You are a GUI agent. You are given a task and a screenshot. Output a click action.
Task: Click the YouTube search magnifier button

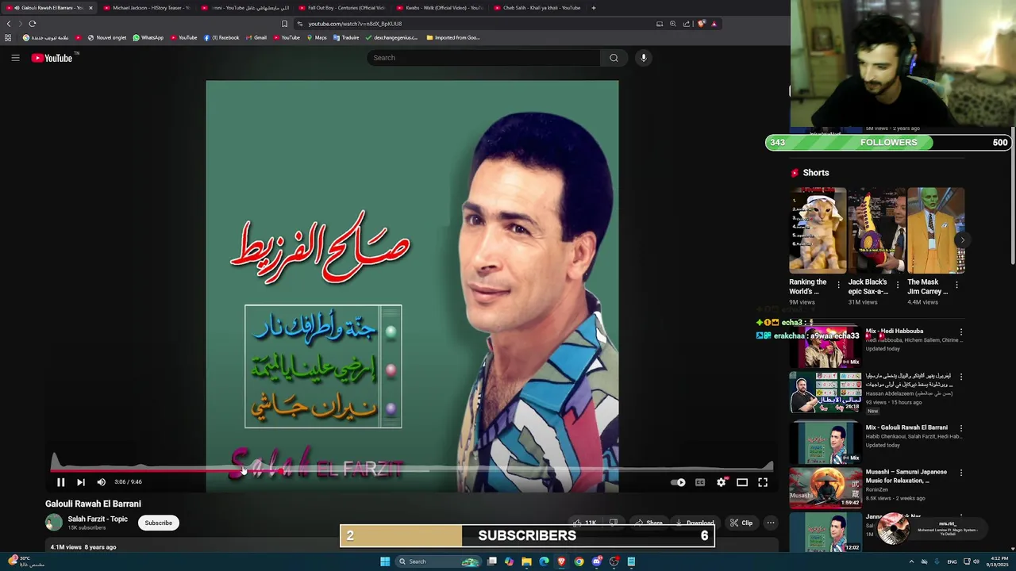pyautogui.click(x=614, y=58)
